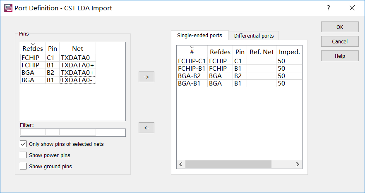The width and height of the screenshot is (365, 193).
Task: Click the horizontal scrollbar thumb in ports table
Action: point(228,164)
